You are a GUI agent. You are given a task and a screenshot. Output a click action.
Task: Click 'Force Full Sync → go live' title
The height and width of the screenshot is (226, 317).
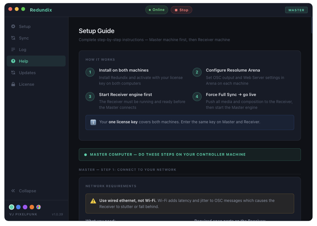231,94
